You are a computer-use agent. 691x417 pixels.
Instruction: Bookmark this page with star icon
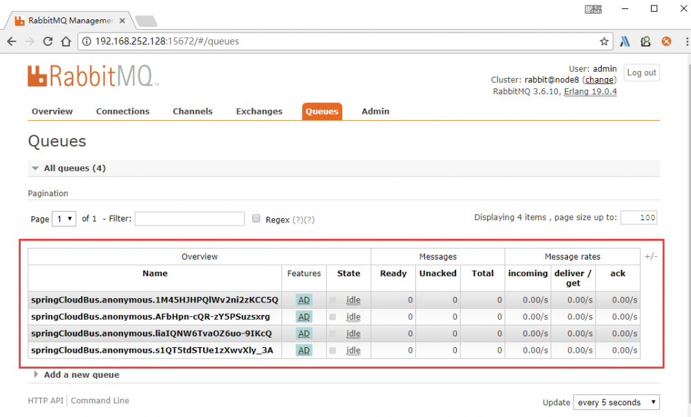point(604,41)
